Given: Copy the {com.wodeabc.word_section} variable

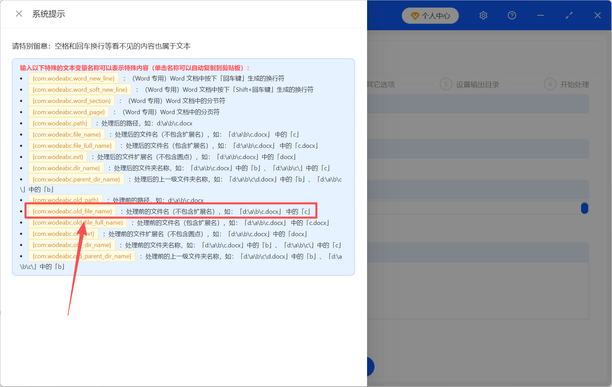Looking at the screenshot, I should (x=71, y=101).
